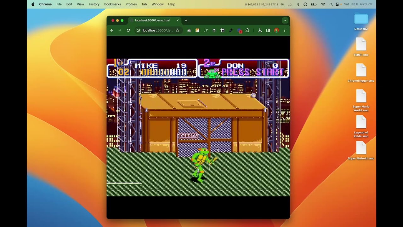Open the History menu
This screenshot has width=403, height=227.
94,4
